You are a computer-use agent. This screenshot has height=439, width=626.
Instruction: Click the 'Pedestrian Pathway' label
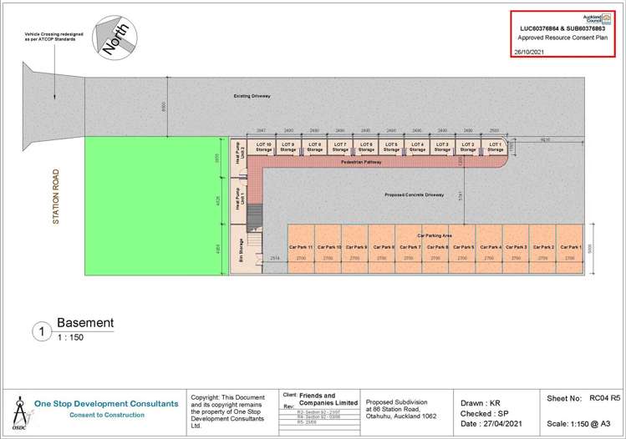click(361, 162)
